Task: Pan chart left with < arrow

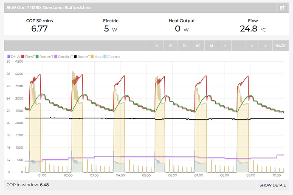Action: tap(252, 46)
